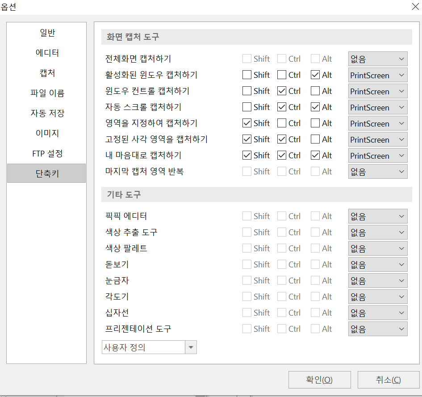Click the 프리젠테이션 도구 label
This screenshot has width=422, height=397.
[138, 329]
